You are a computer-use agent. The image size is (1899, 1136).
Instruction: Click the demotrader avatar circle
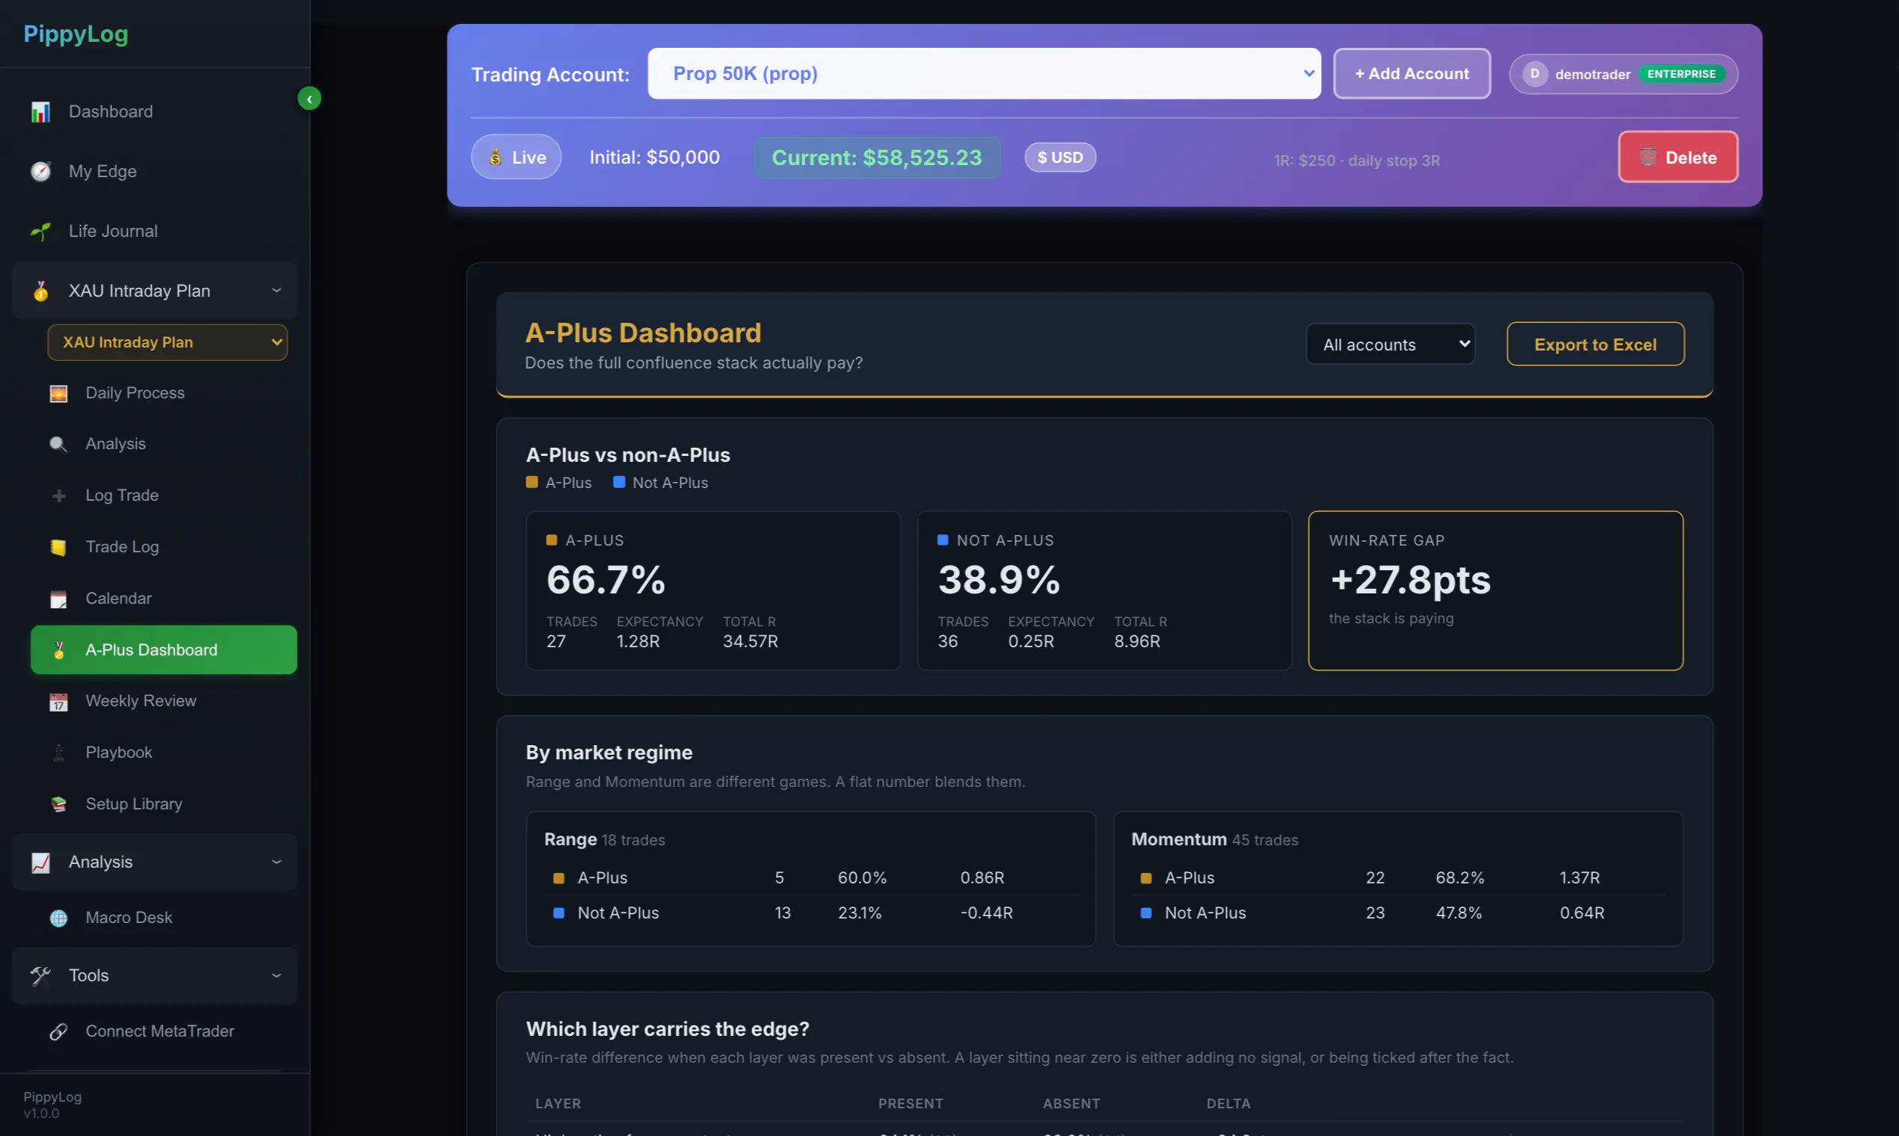[1534, 74]
